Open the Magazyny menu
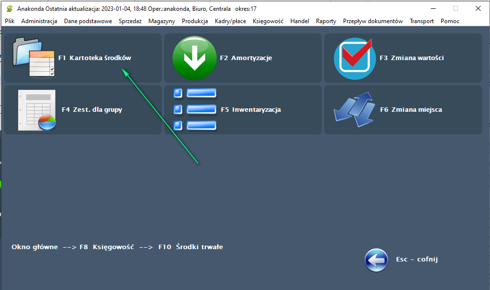The width and height of the screenshot is (490, 290). click(162, 21)
